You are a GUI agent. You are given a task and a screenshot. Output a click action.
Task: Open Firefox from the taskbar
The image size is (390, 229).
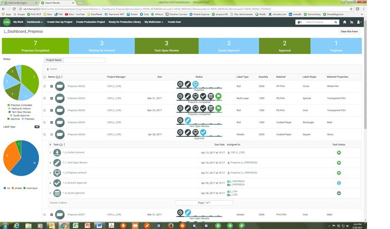171,226
